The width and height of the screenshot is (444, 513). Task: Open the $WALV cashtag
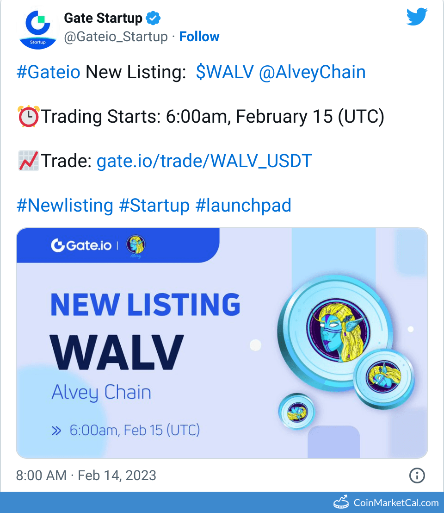pyautogui.click(x=224, y=72)
